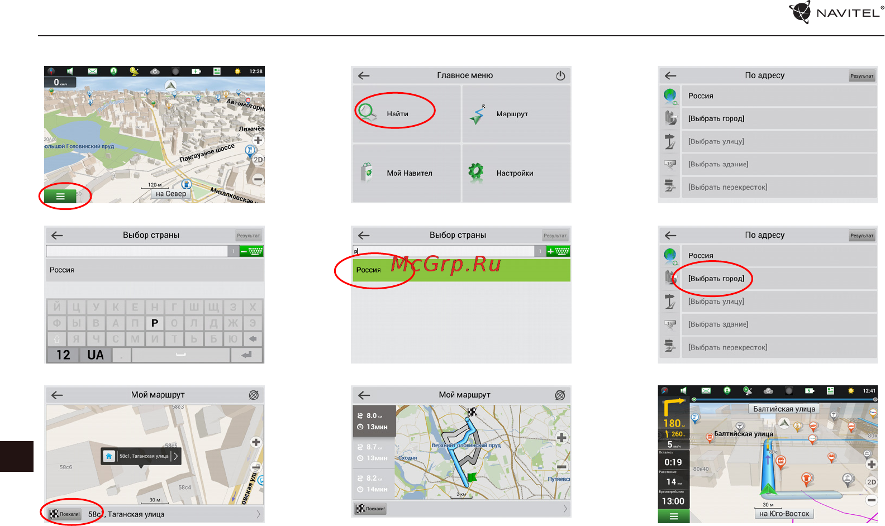This screenshot has height=526, width=885.
Task: Select Россия row in upper По адресу screen
Action: 779,96
